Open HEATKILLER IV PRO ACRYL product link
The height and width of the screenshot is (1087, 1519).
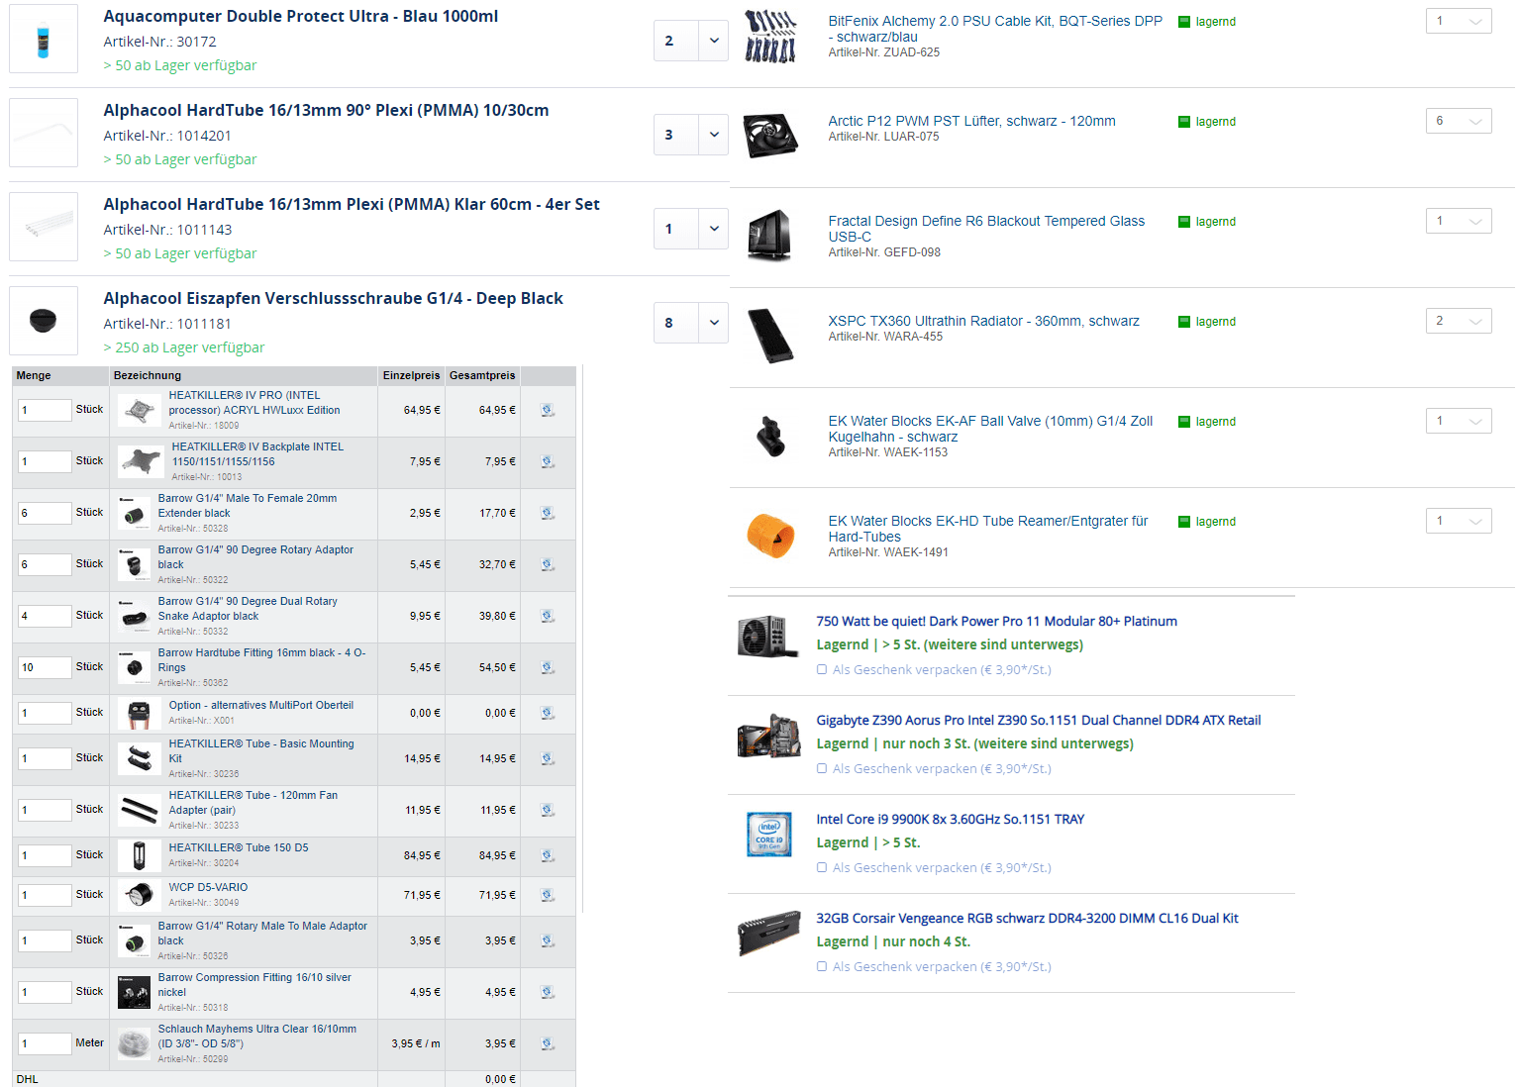coord(254,402)
